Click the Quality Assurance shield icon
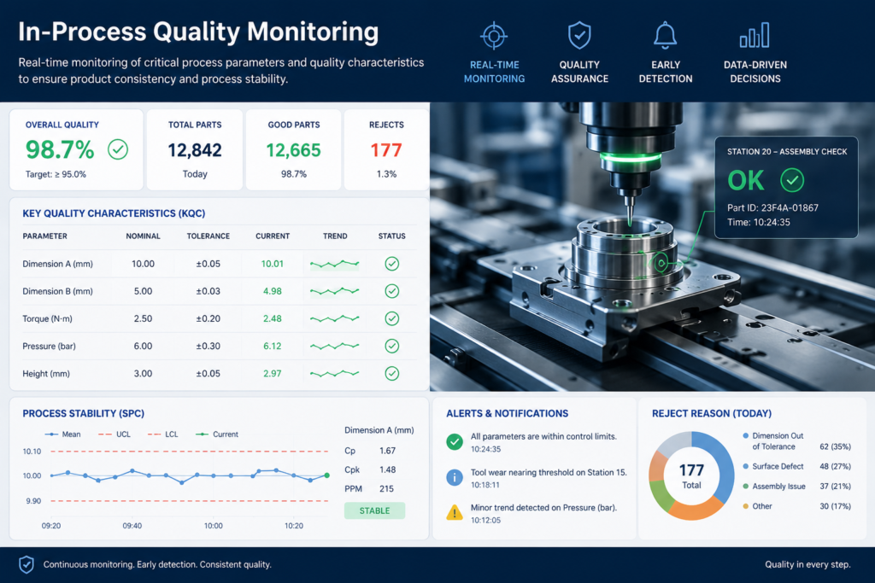The image size is (875, 583). [579, 36]
